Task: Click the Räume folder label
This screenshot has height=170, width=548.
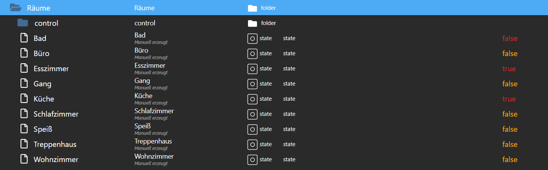Action: click(39, 8)
